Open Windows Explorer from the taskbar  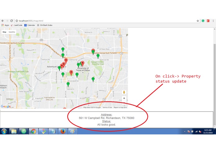coord(14,131)
